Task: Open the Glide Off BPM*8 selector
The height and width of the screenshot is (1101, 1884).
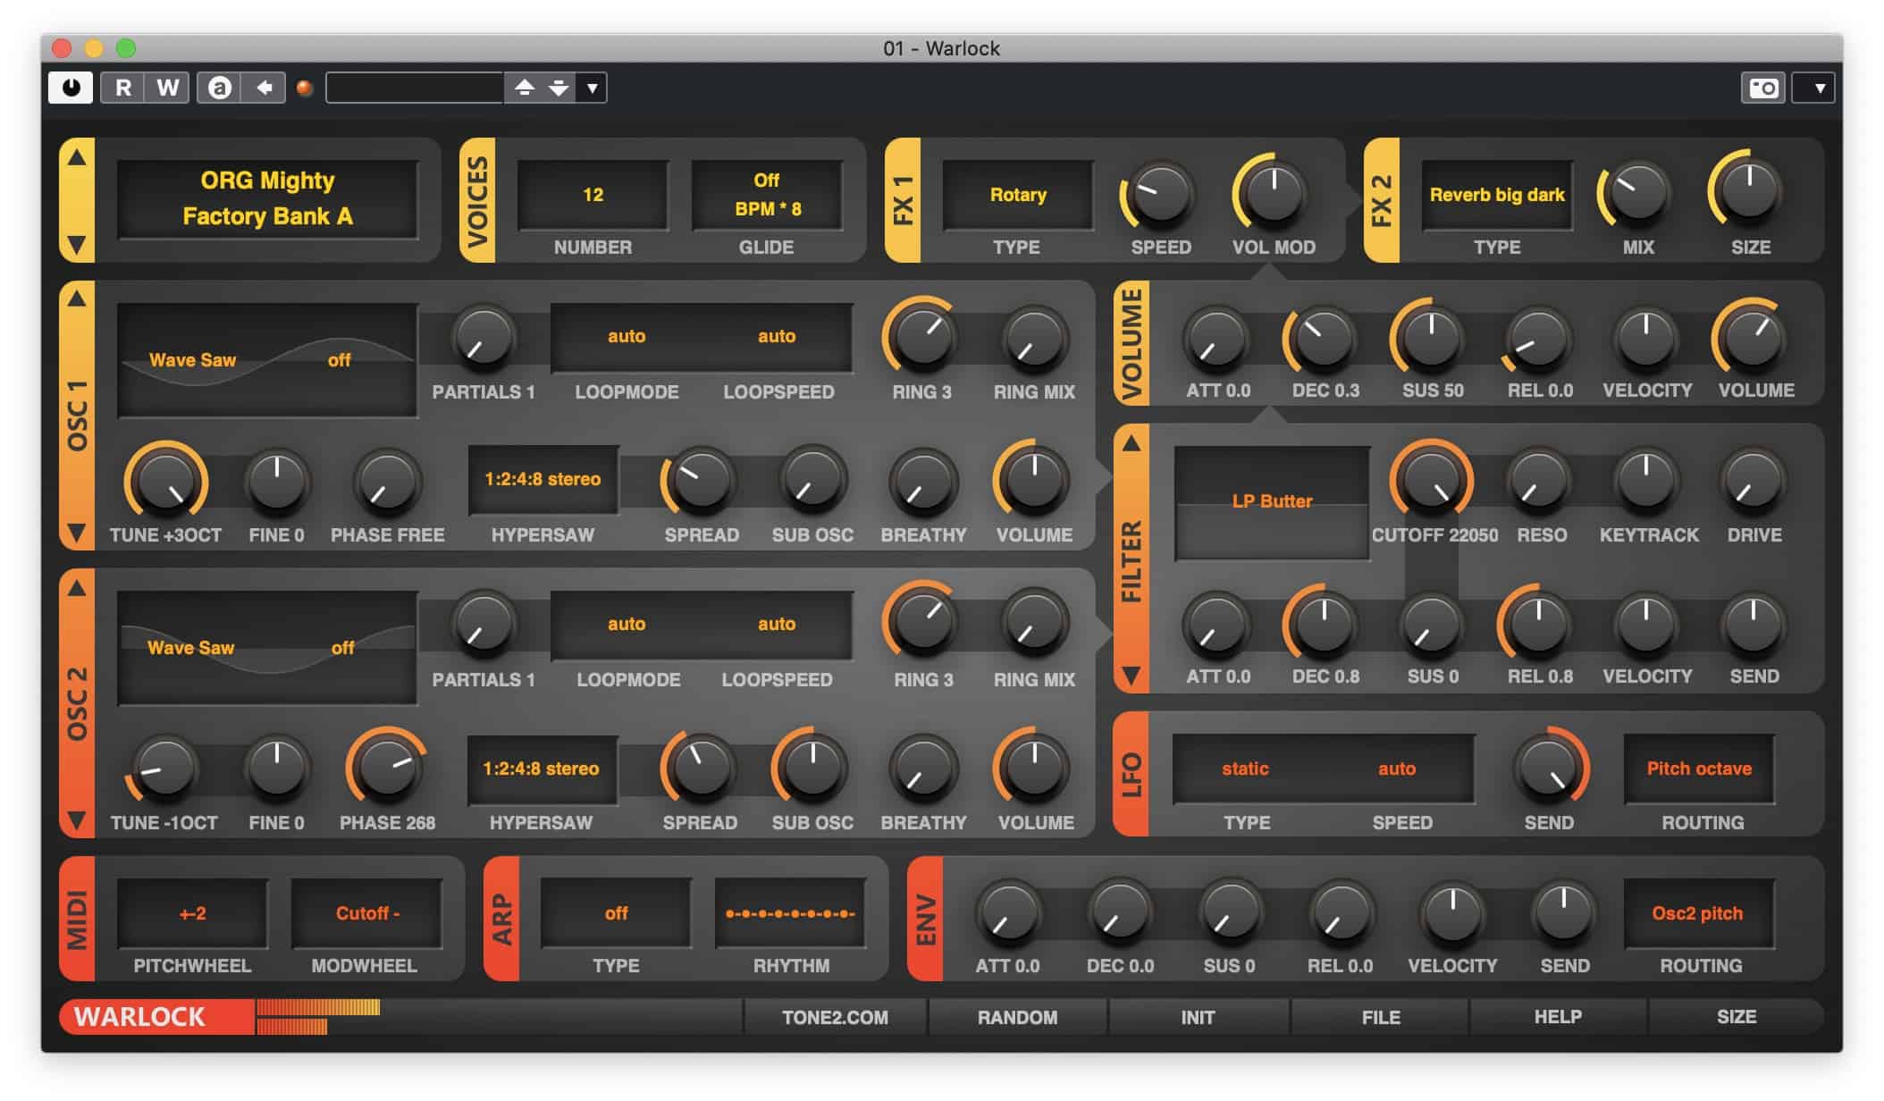Action: point(767,195)
